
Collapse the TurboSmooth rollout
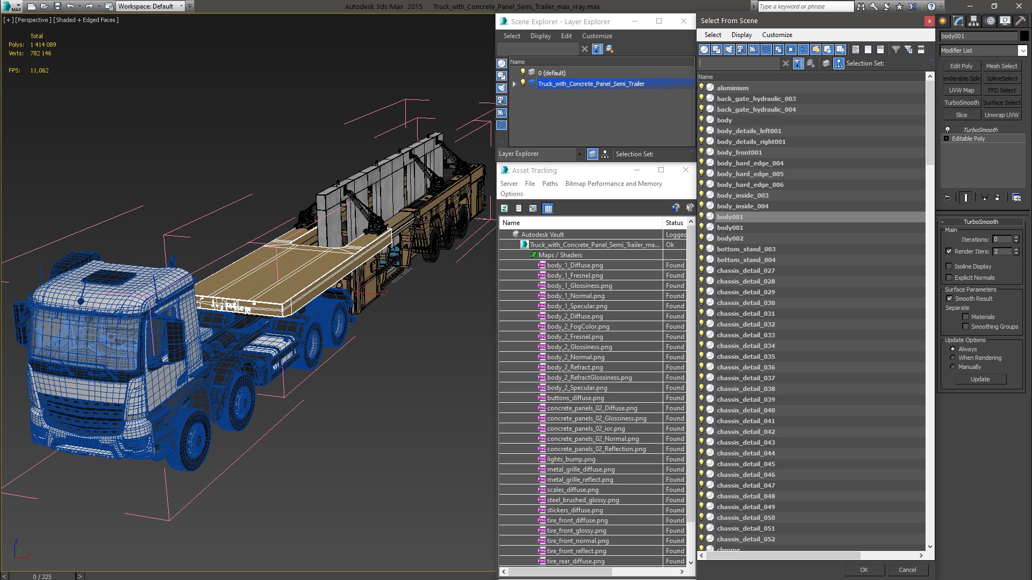tap(980, 222)
